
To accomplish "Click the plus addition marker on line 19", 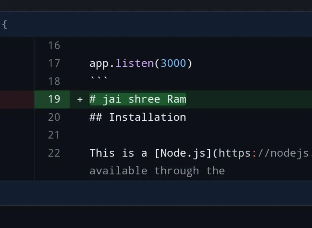I will (80, 99).
